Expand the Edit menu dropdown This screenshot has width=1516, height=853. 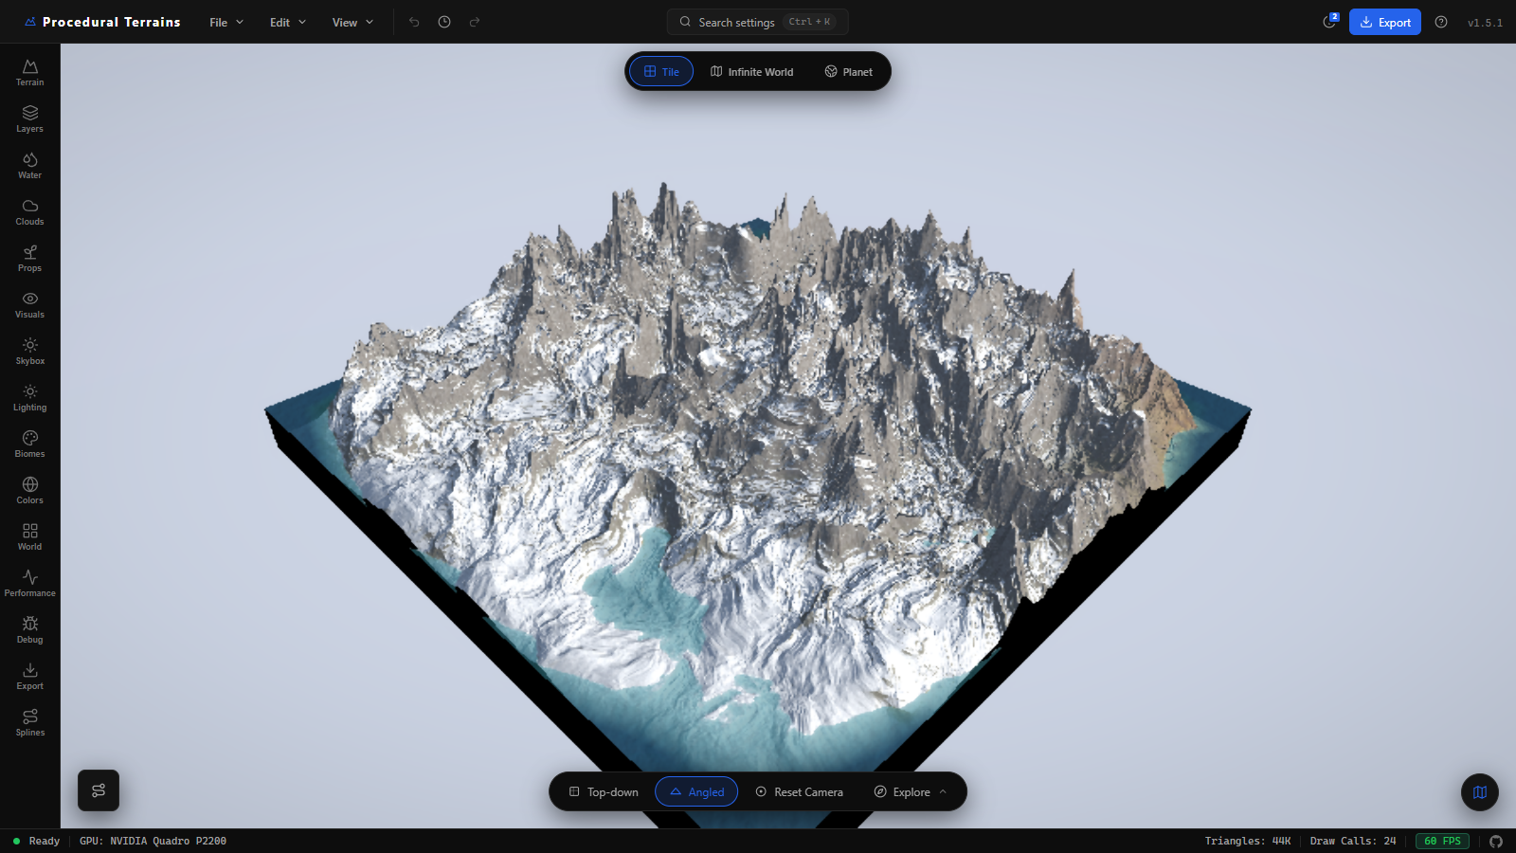pyautogui.click(x=288, y=22)
